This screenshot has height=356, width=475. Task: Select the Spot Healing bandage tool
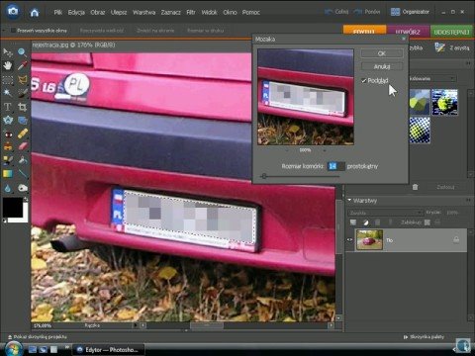(x=22, y=133)
